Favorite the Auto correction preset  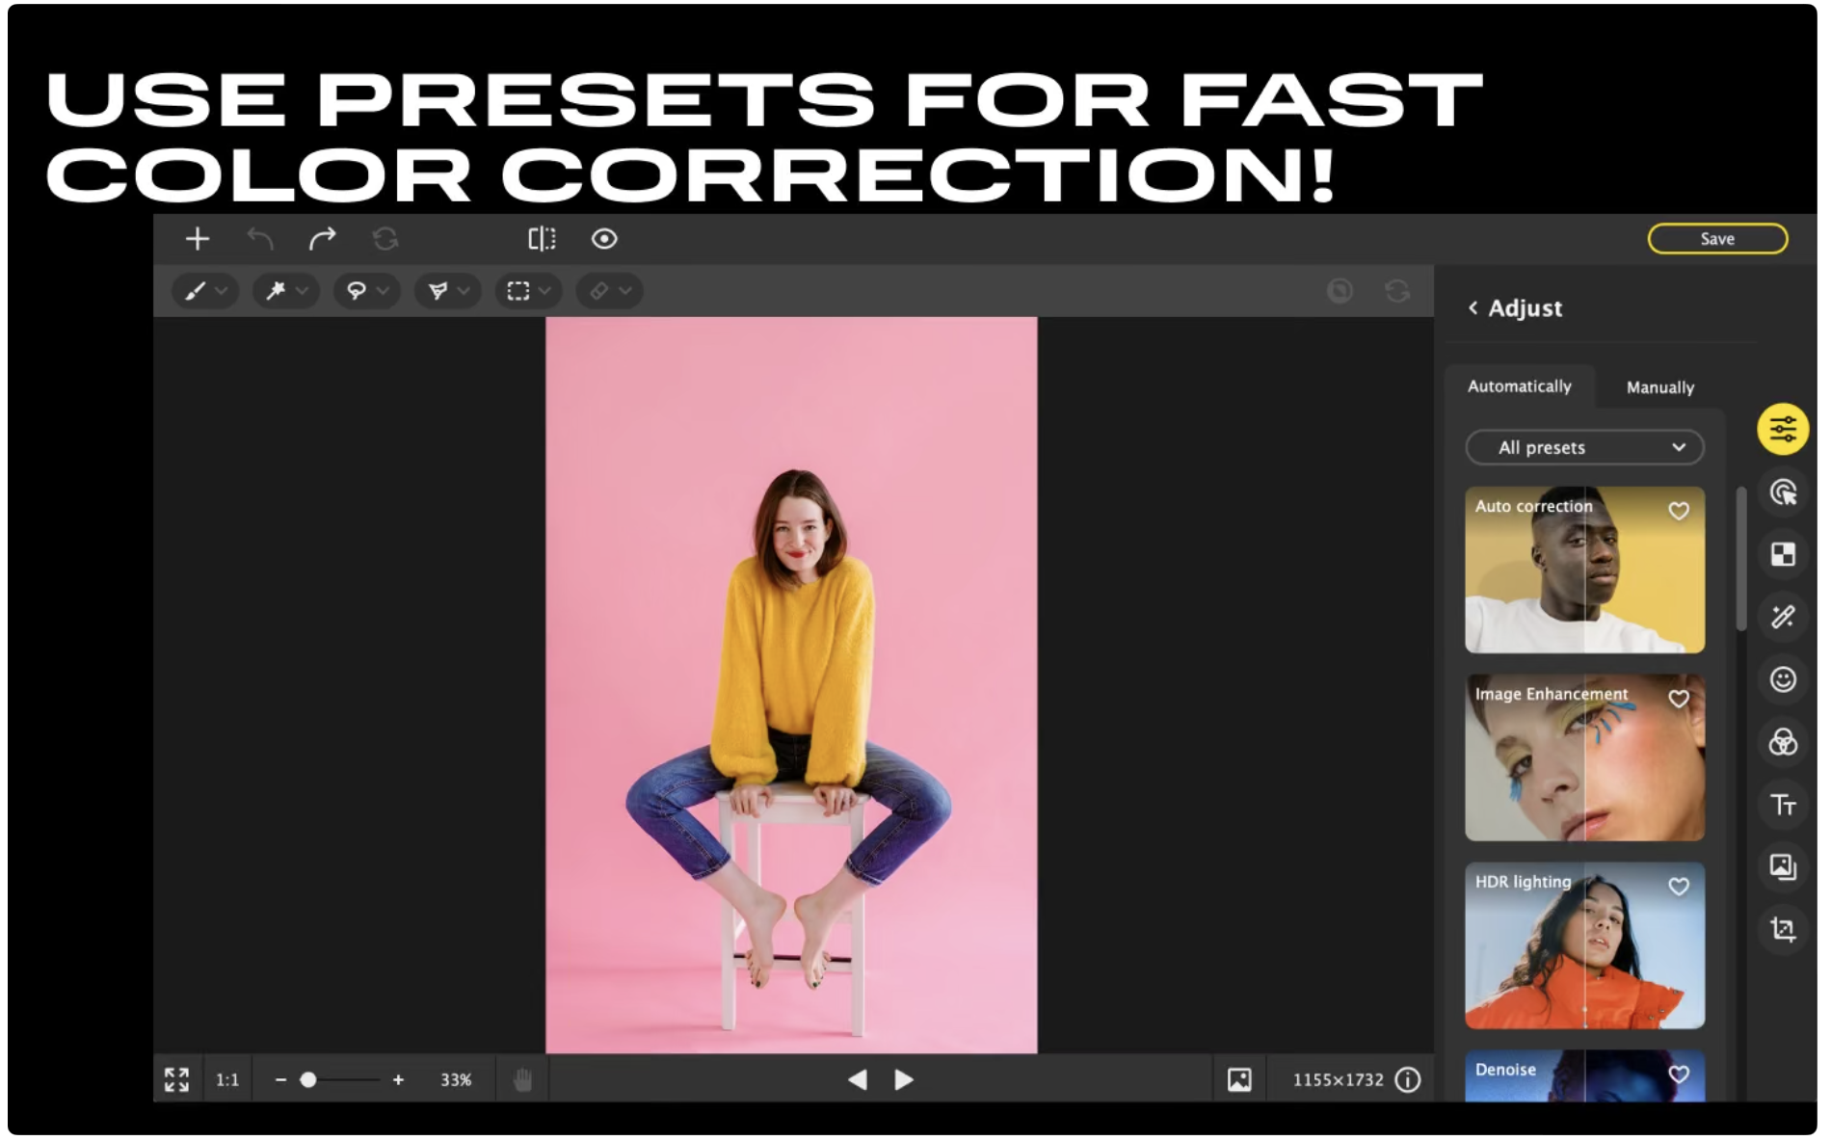1681,511
